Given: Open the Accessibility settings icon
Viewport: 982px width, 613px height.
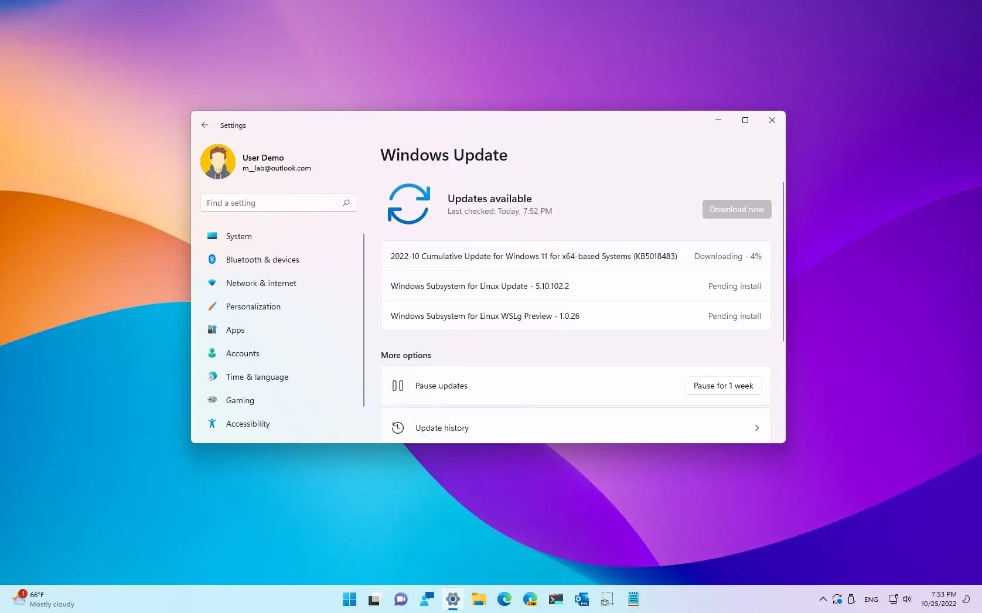Looking at the screenshot, I should pyautogui.click(x=212, y=424).
